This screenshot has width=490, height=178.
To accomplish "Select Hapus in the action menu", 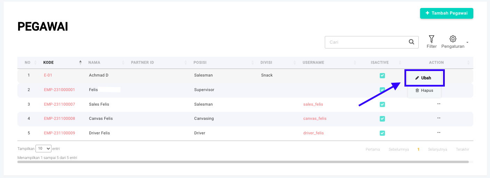I will [x=424, y=90].
